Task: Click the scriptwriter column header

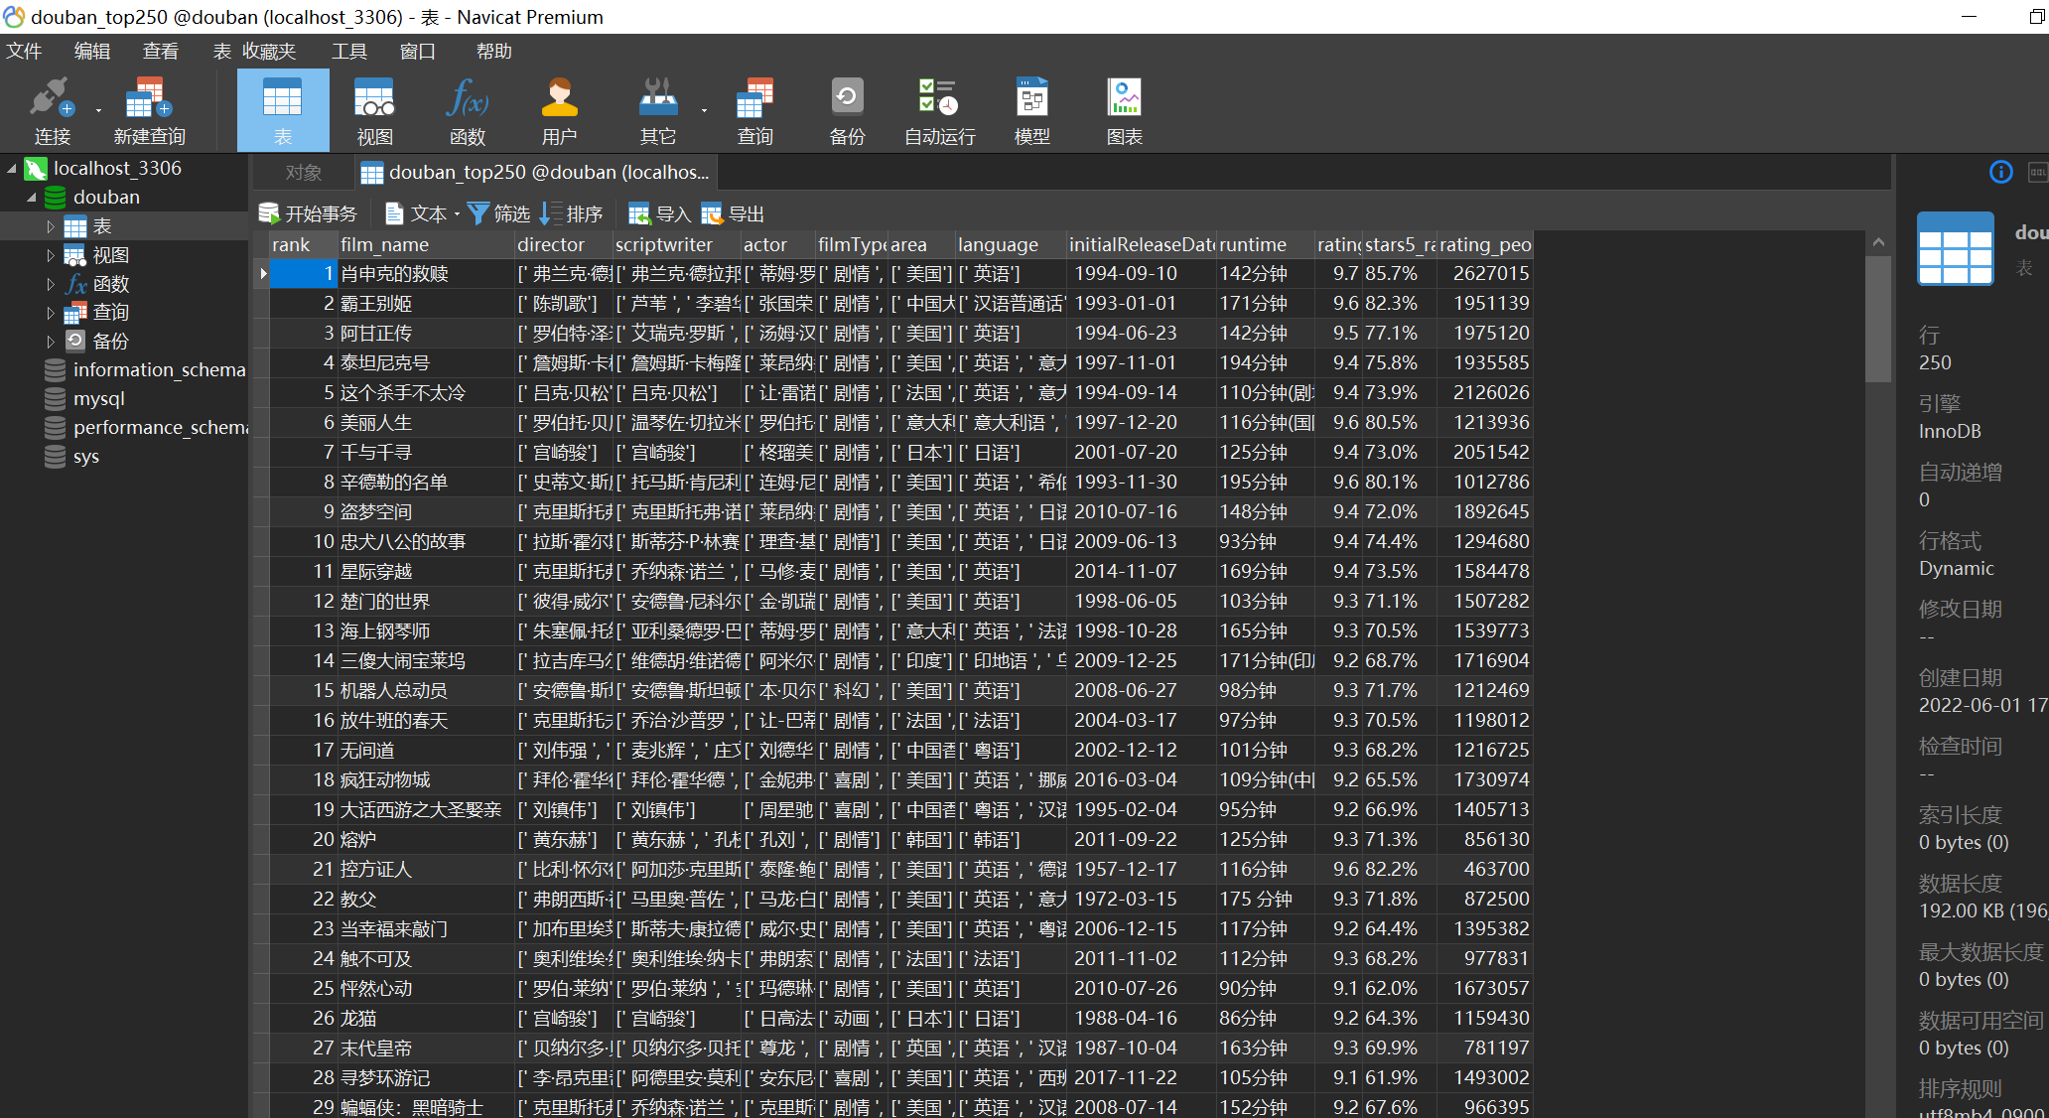Action: click(x=677, y=244)
